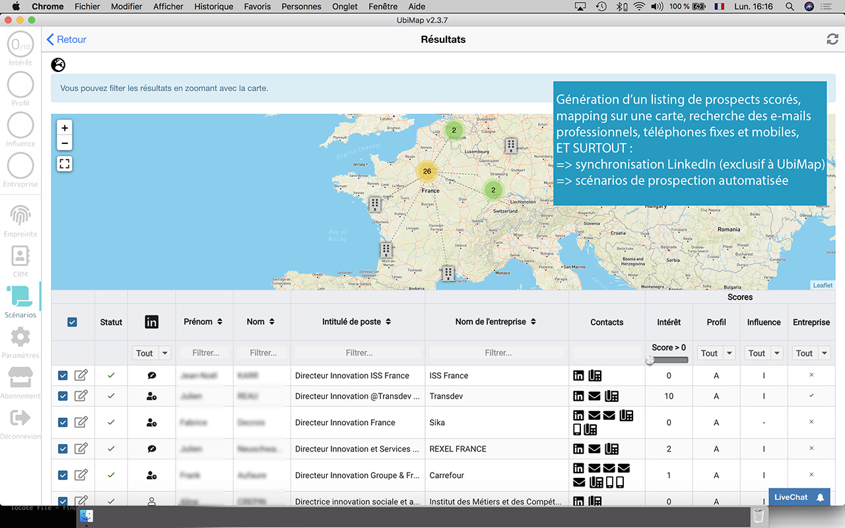Open the CRM contacts icon

tap(20, 256)
